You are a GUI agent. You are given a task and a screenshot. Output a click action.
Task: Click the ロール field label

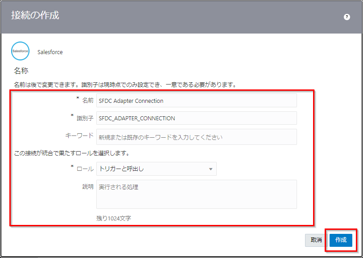click(85, 169)
